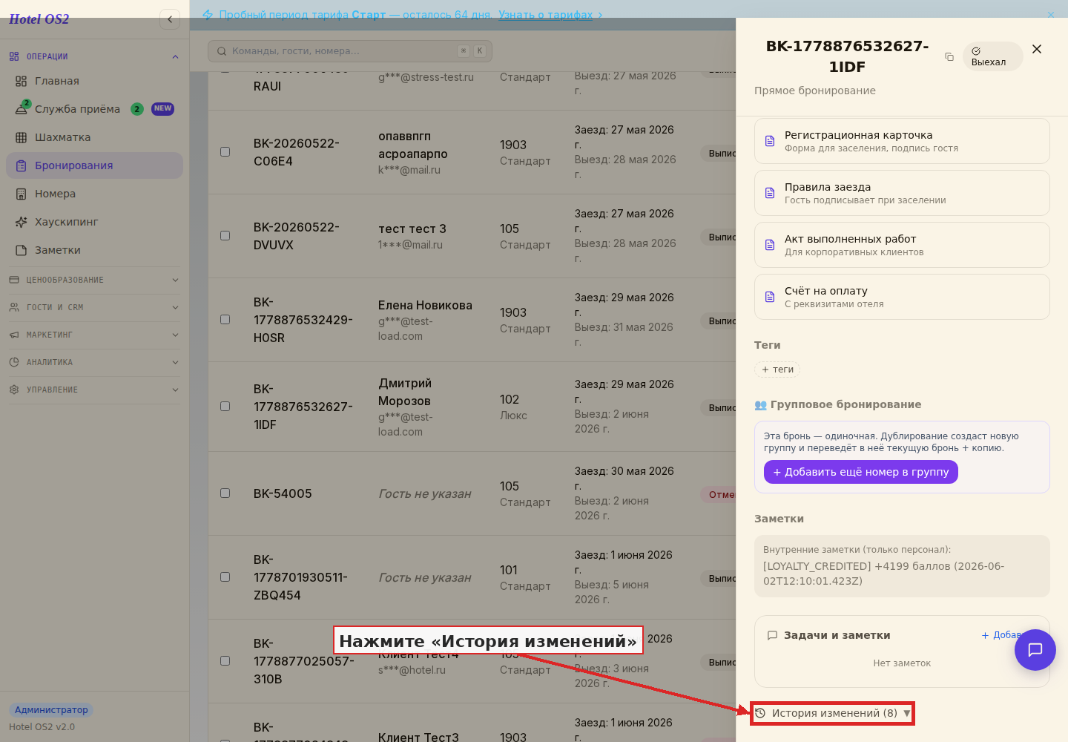This screenshot has height=742, width=1068.
Task: Open the Шахматка grid icon
Action: point(21,137)
